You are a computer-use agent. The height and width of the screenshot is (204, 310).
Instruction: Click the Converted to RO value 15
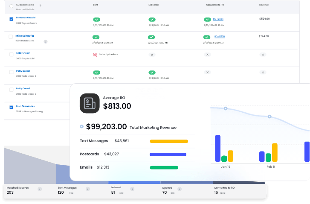pyautogui.click(x=216, y=192)
